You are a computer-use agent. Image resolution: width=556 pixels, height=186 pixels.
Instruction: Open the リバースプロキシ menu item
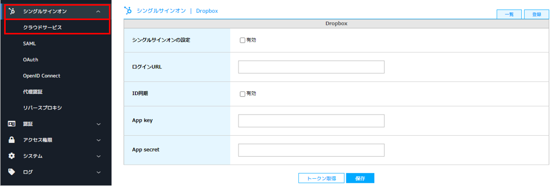tap(42, 108)
